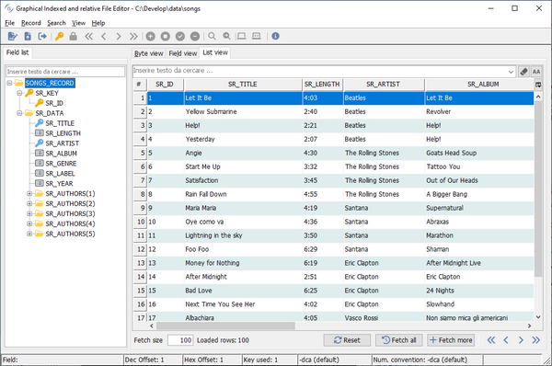Click the magnifier search toolbar icon

click(212, 36)
